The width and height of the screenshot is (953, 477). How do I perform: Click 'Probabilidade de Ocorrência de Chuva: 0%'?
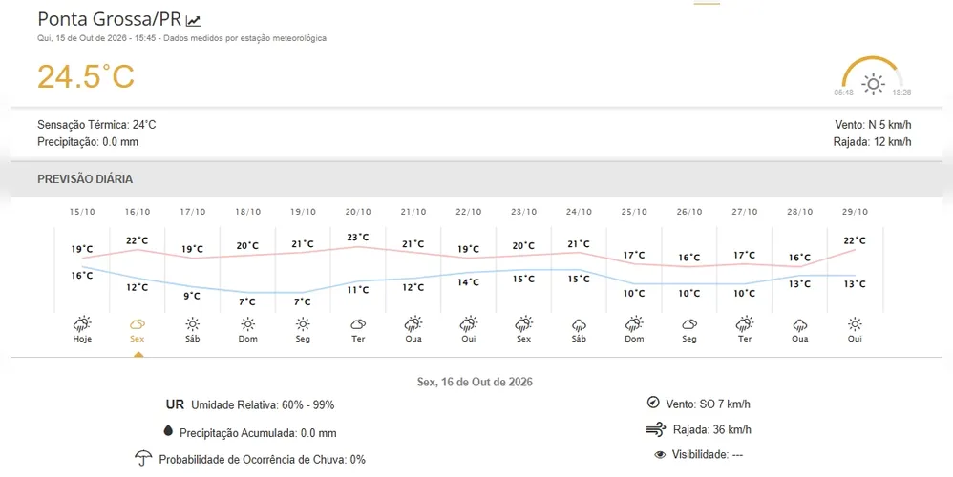coord(262,460)
